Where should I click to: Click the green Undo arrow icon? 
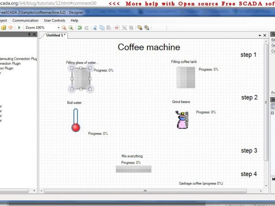[x=79, y=27]
